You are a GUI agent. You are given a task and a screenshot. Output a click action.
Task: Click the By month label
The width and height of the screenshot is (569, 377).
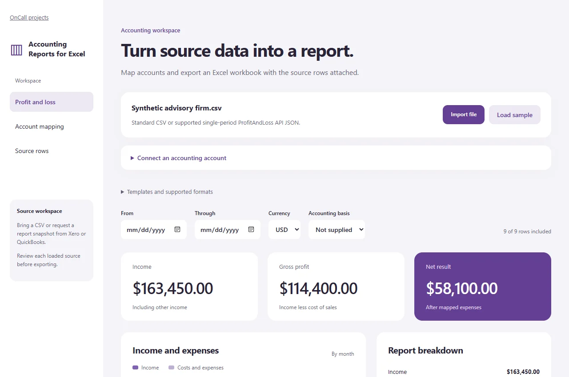click(x=343, y=354)
